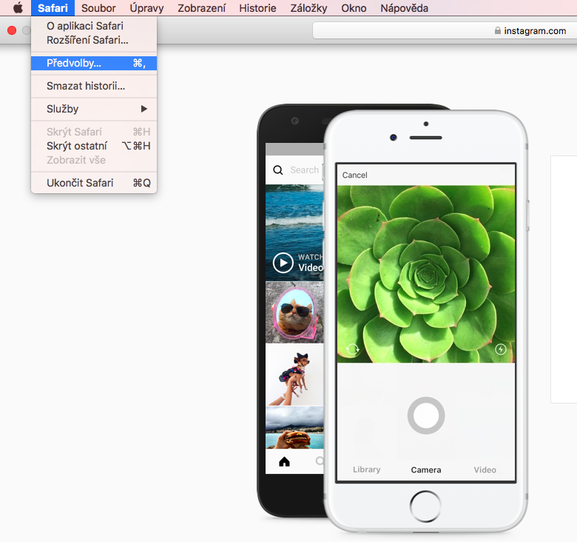Switch to the Library tab
577x542 pixels.
[366, 469]
